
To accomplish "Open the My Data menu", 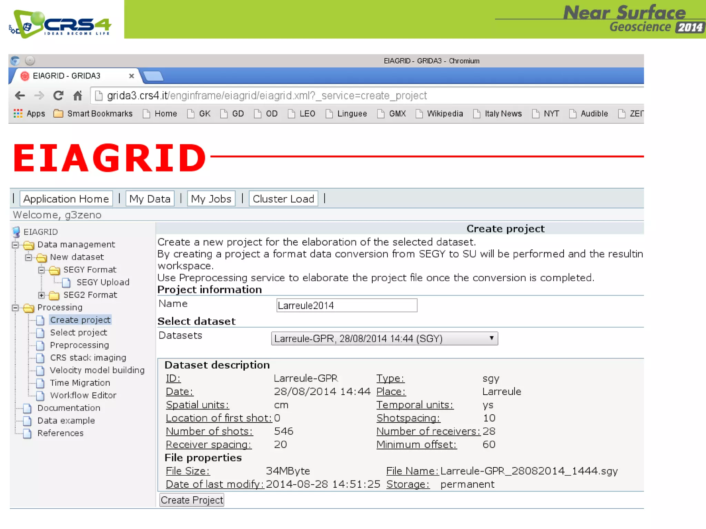I will (150, 199).
